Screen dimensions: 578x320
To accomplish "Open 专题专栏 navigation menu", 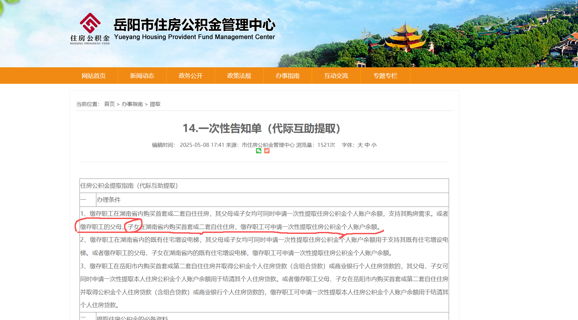I will coord(385,76).
